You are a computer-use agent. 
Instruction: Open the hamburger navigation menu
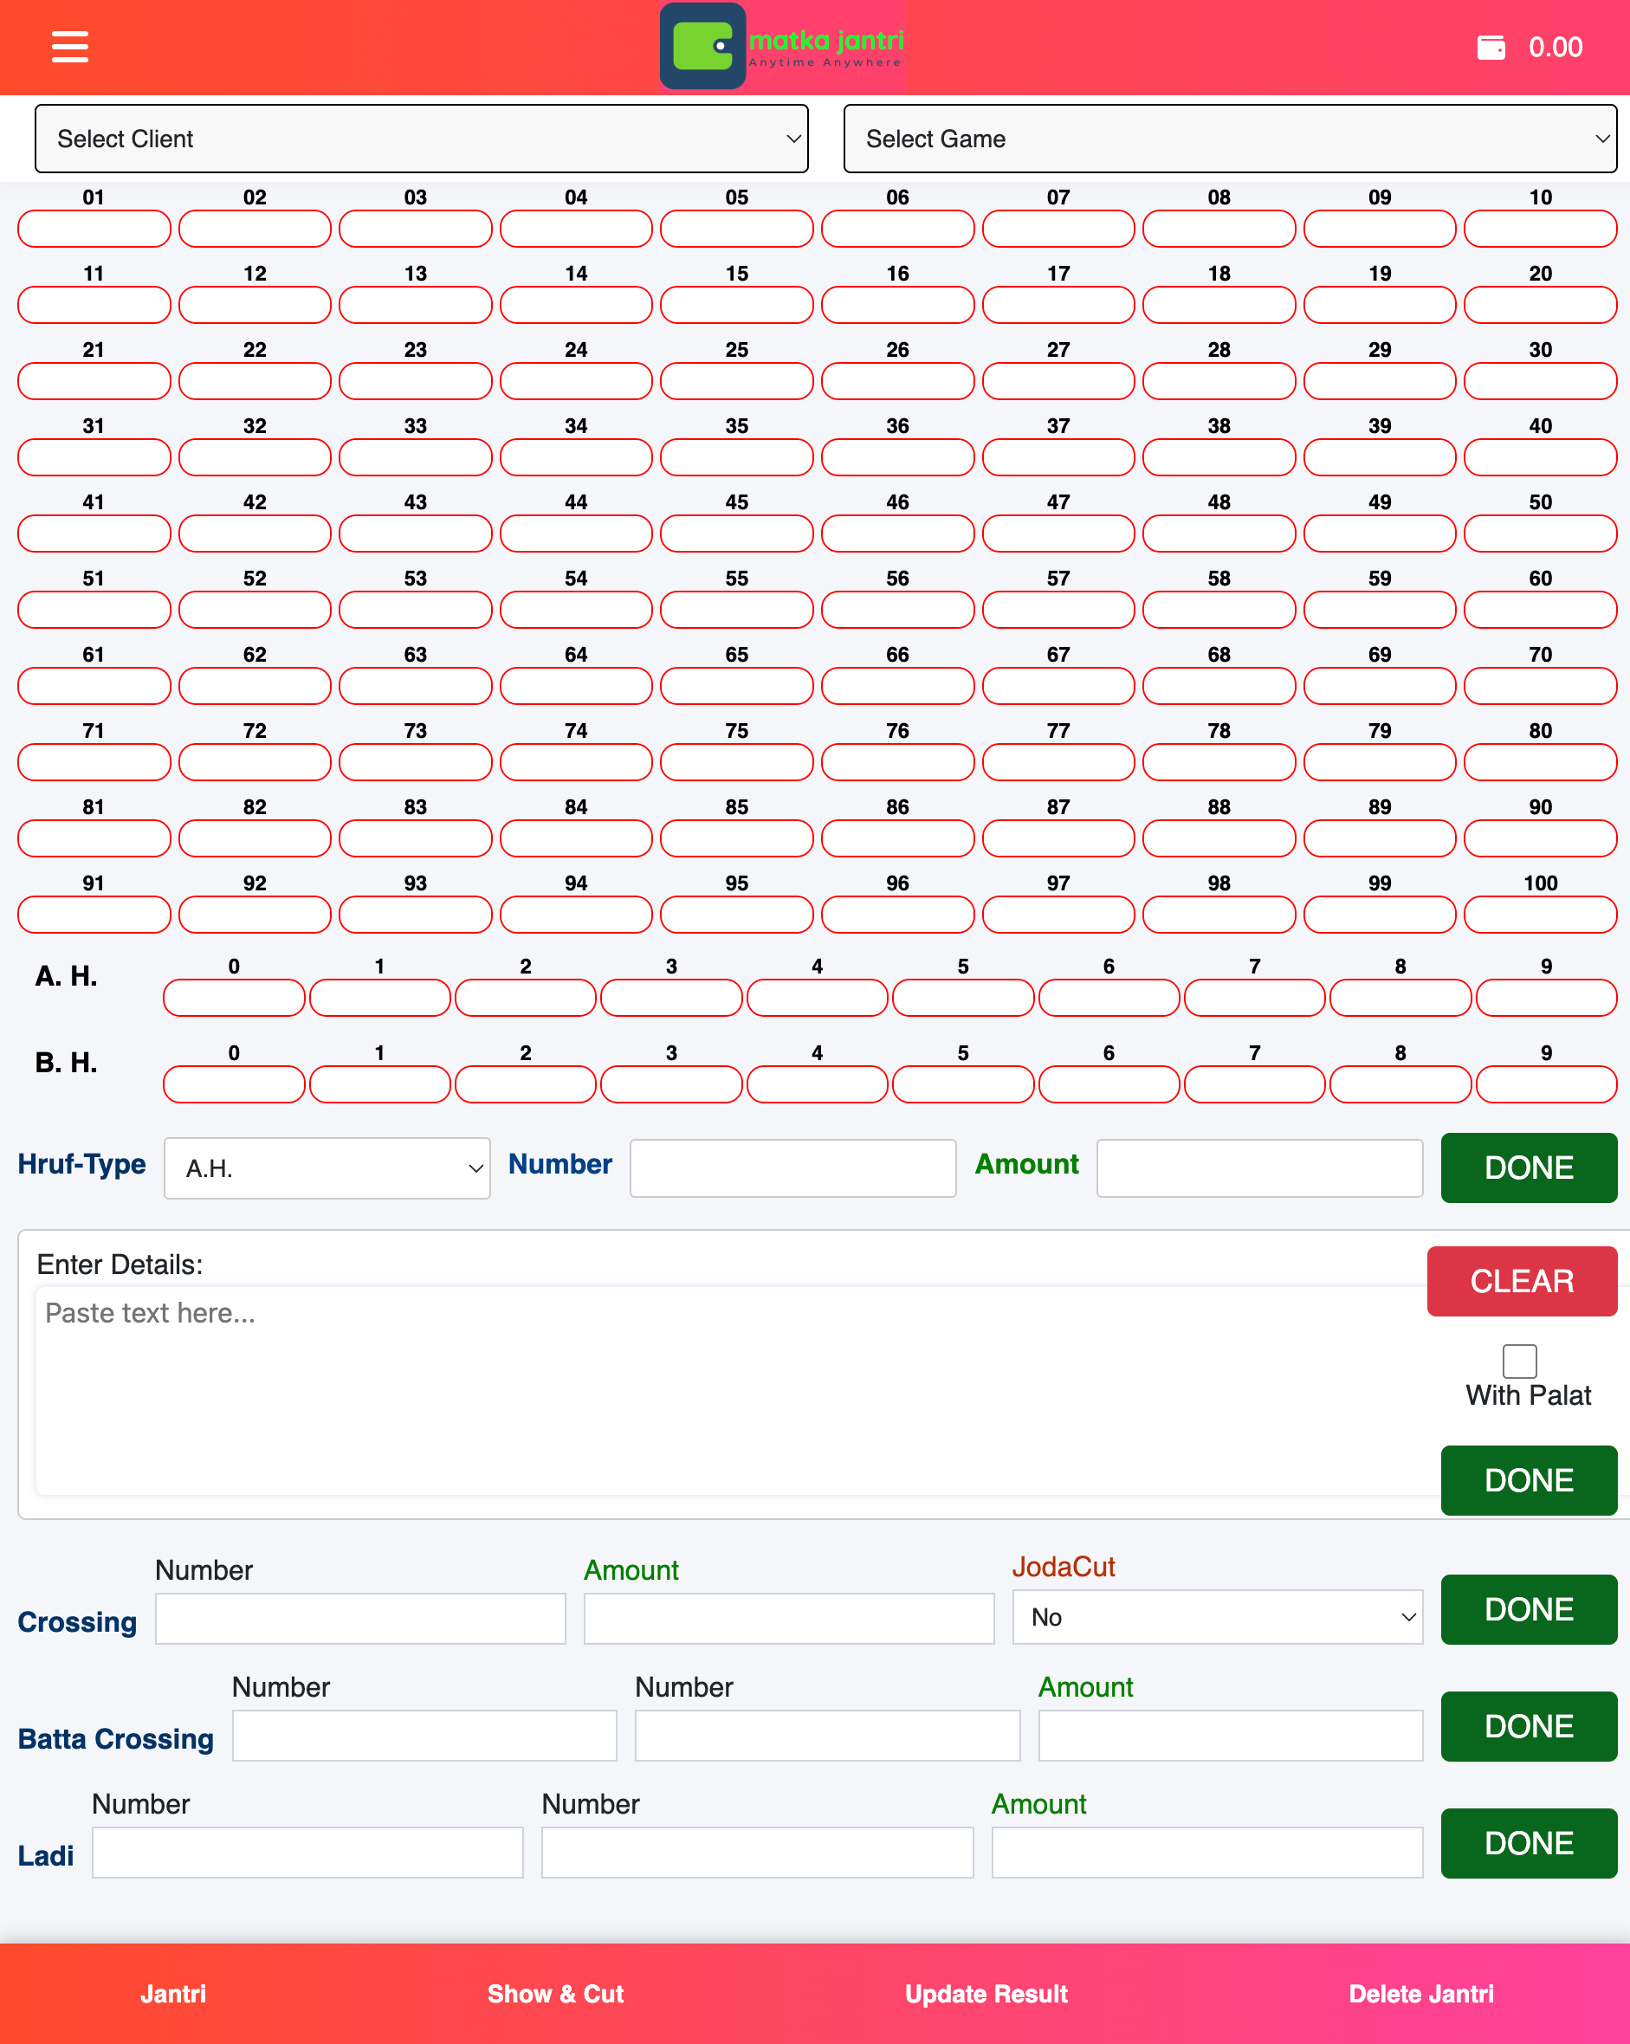coord(69,46)
